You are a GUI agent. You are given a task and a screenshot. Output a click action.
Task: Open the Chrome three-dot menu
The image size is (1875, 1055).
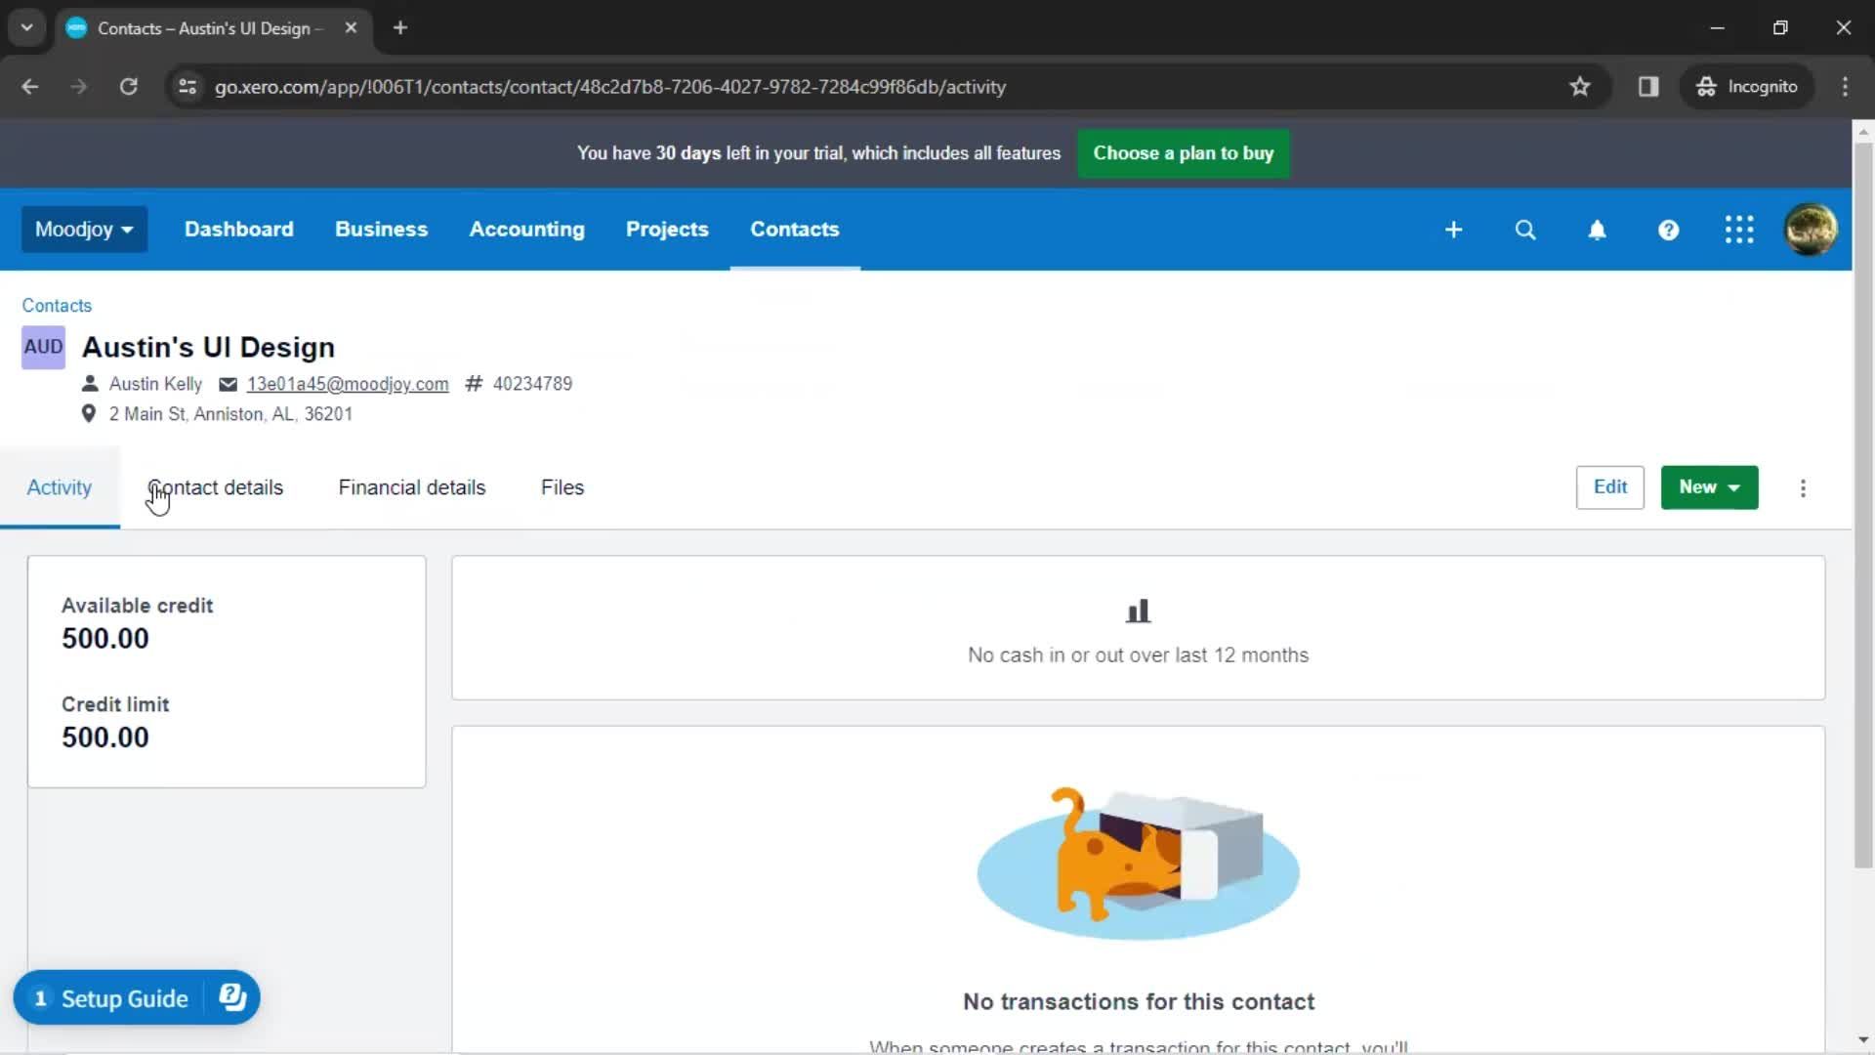pyautogui.click(x=1845, y=87)
